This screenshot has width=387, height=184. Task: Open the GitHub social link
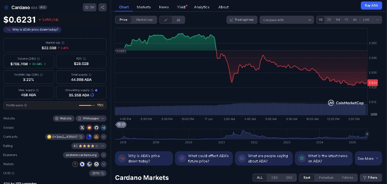[x=96, y=128]
